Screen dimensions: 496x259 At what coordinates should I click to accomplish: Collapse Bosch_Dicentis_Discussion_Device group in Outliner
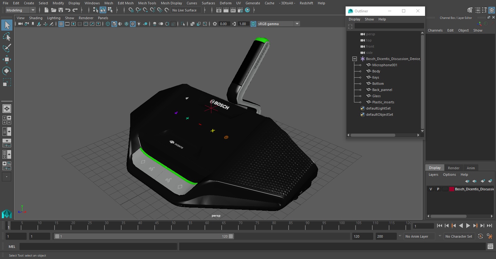click(x=355, y=59)
